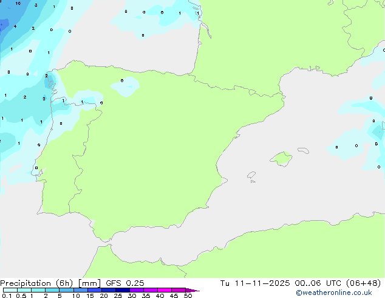The image size is (385, 298).
Task: Click the legend scale label '25'
Action: pyautogui.click(x=118, y=296)
